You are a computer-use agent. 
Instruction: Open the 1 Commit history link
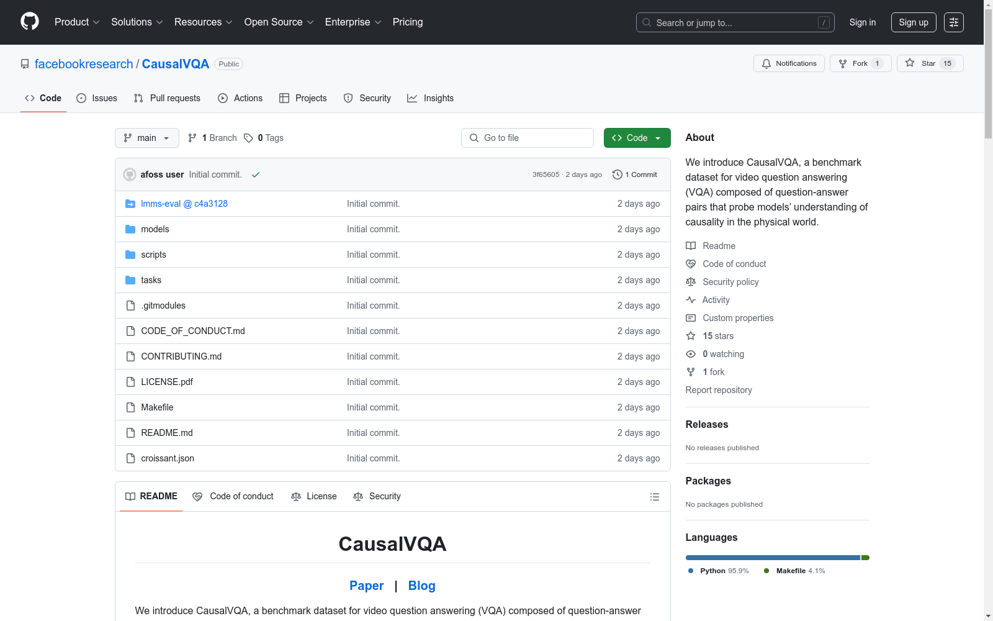[635, 175]
